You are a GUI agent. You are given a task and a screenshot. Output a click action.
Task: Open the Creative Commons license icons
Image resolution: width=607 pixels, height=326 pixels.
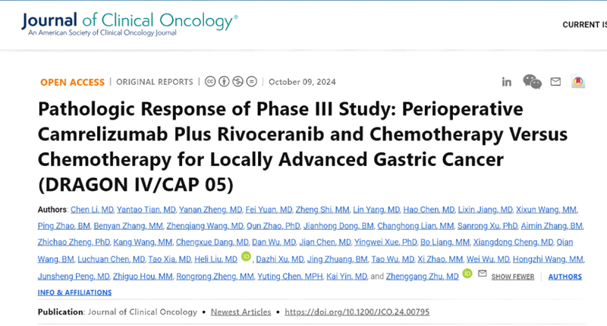tap(231, 82)
